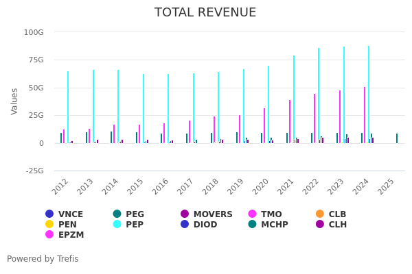412x274 pixels.
Task: Toggle the PEP series label in legend
Action: click(x=134, y=225)
